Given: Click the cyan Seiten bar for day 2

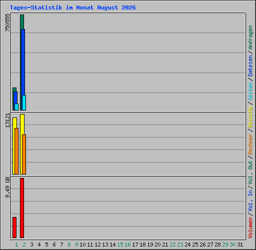Looking at the screenshot, I should click(24, 102).
